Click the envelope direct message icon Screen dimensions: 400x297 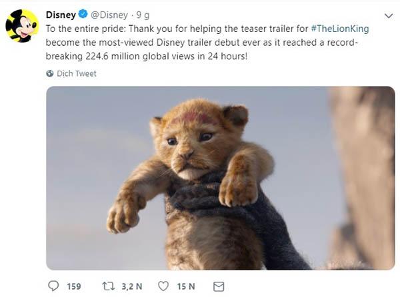click(218, 286)
